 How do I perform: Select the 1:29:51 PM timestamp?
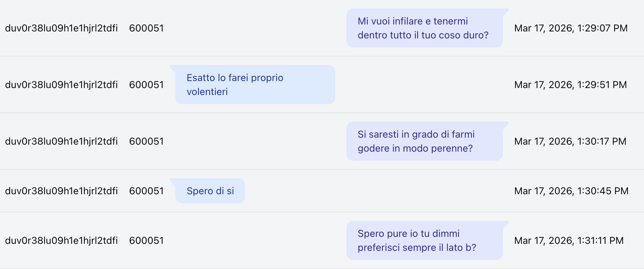point(570,85)
